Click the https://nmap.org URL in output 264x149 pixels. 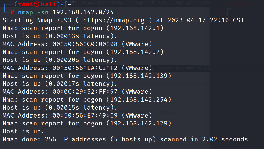(x=114, y=20)
